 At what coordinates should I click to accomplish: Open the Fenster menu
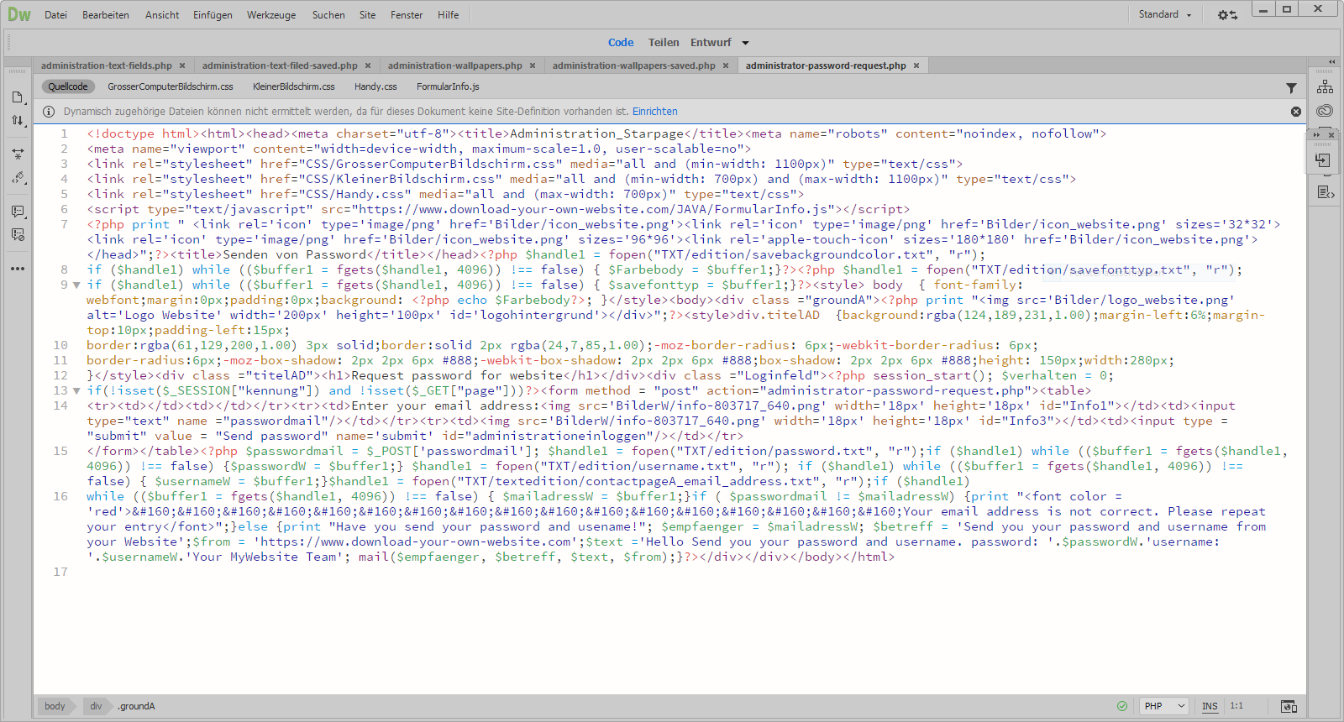click(407, 15)
